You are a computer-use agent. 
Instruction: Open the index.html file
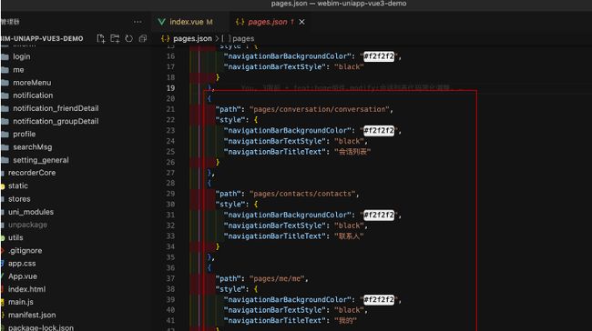(26, 289)
